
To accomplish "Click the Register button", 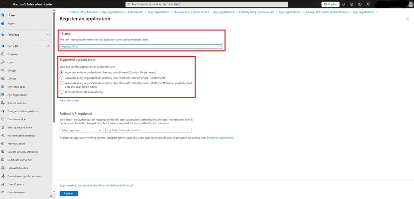I will click(x=69, y=193).
